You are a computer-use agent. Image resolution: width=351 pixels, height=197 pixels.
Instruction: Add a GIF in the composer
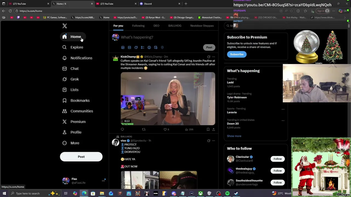(x=129, y=47)
